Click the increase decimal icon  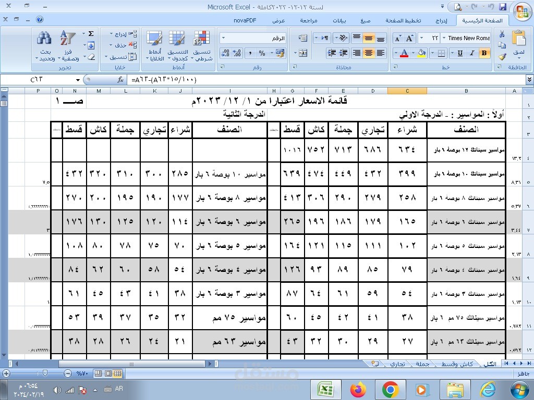[x=237, y=53]
